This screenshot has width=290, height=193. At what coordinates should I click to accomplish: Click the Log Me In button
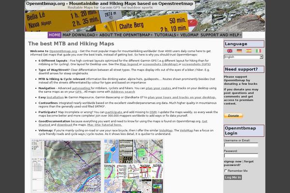(233, 177)
